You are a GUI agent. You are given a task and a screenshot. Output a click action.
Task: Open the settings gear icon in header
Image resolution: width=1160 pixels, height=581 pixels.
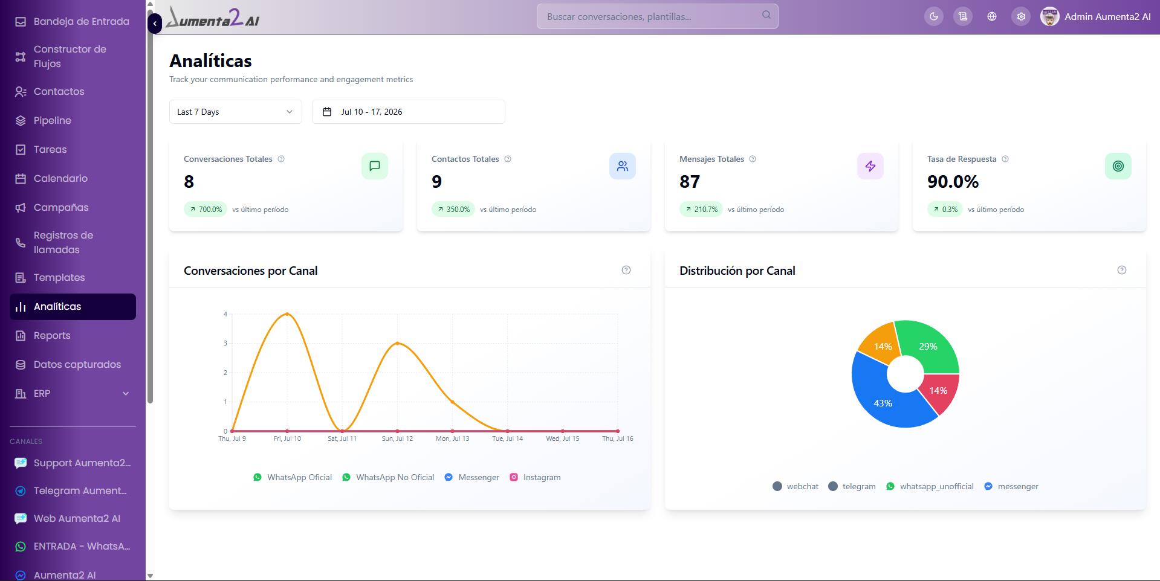pyautogui.click(x=1021, y=16)
